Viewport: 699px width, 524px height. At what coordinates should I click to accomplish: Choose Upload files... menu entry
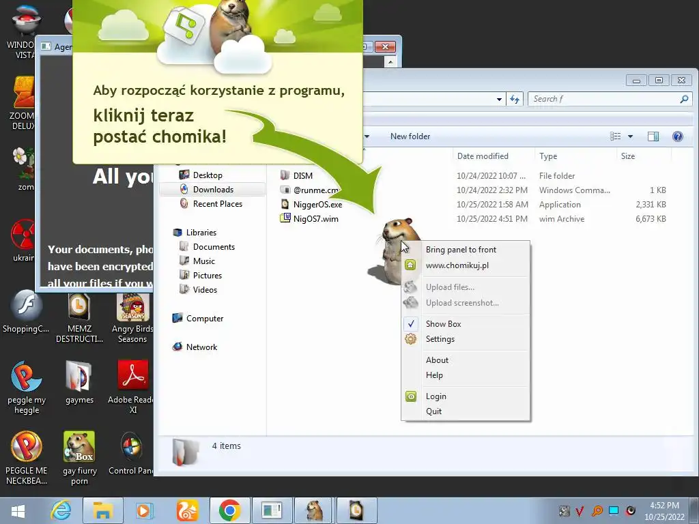pyautogui.click(x=450, y=287)
